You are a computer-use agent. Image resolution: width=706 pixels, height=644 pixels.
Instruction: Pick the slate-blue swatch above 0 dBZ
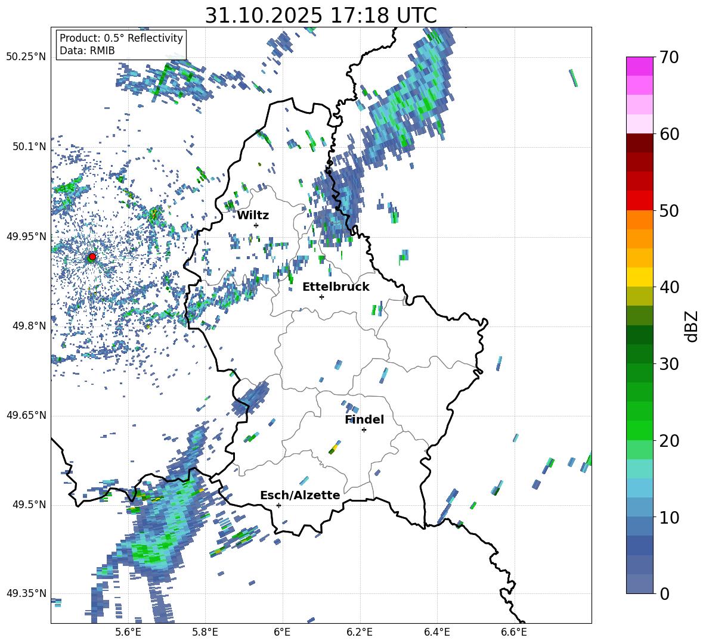click(639, 584)
